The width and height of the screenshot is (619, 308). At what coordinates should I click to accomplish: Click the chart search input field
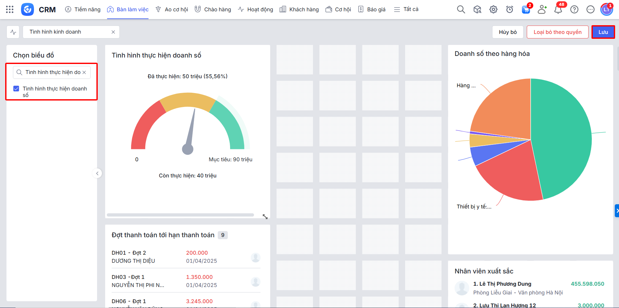point(52,72)
